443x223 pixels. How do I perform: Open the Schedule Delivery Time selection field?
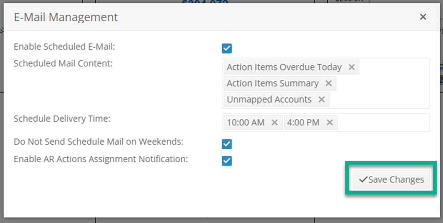(x=326, y=122)
